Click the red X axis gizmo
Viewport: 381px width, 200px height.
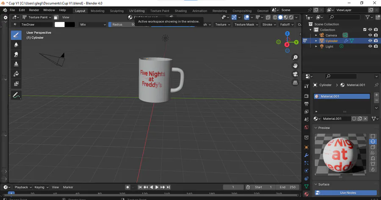pos(287,45)
